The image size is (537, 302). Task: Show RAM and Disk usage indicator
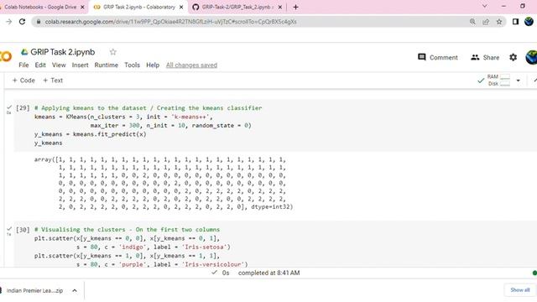[498, 81]
